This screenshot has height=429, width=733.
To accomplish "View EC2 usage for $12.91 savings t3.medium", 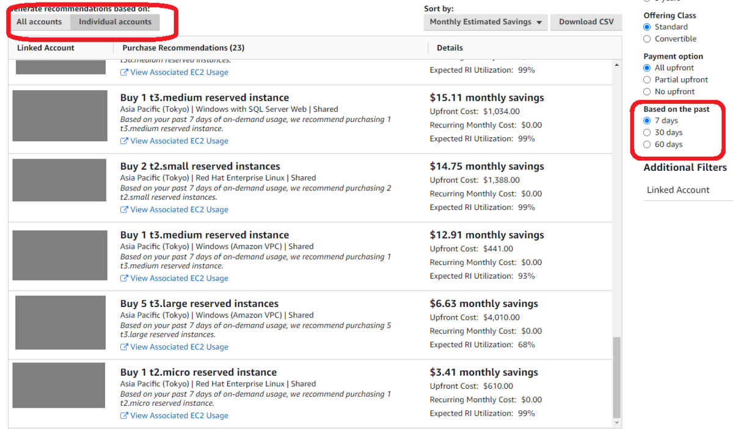I will [179, 278].
